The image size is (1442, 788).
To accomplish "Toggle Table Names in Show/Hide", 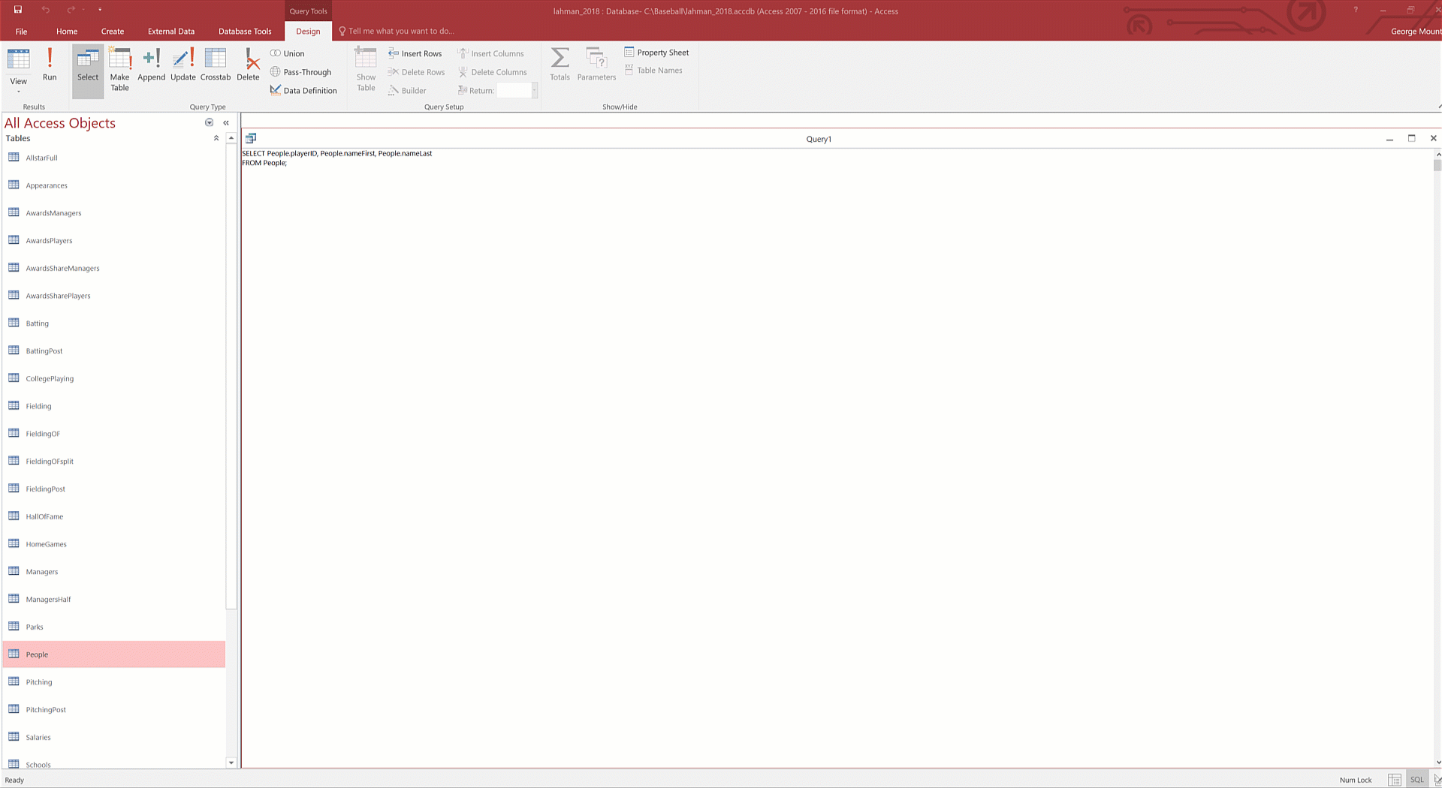I will tap(653, 71).
